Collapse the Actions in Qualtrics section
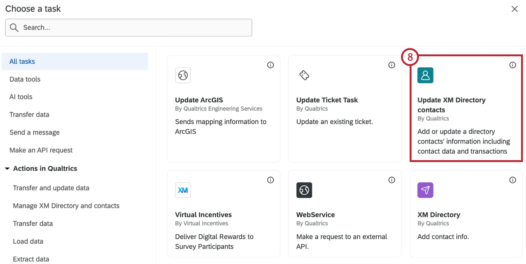The image size is (526, 264). (x=7, y=168)
